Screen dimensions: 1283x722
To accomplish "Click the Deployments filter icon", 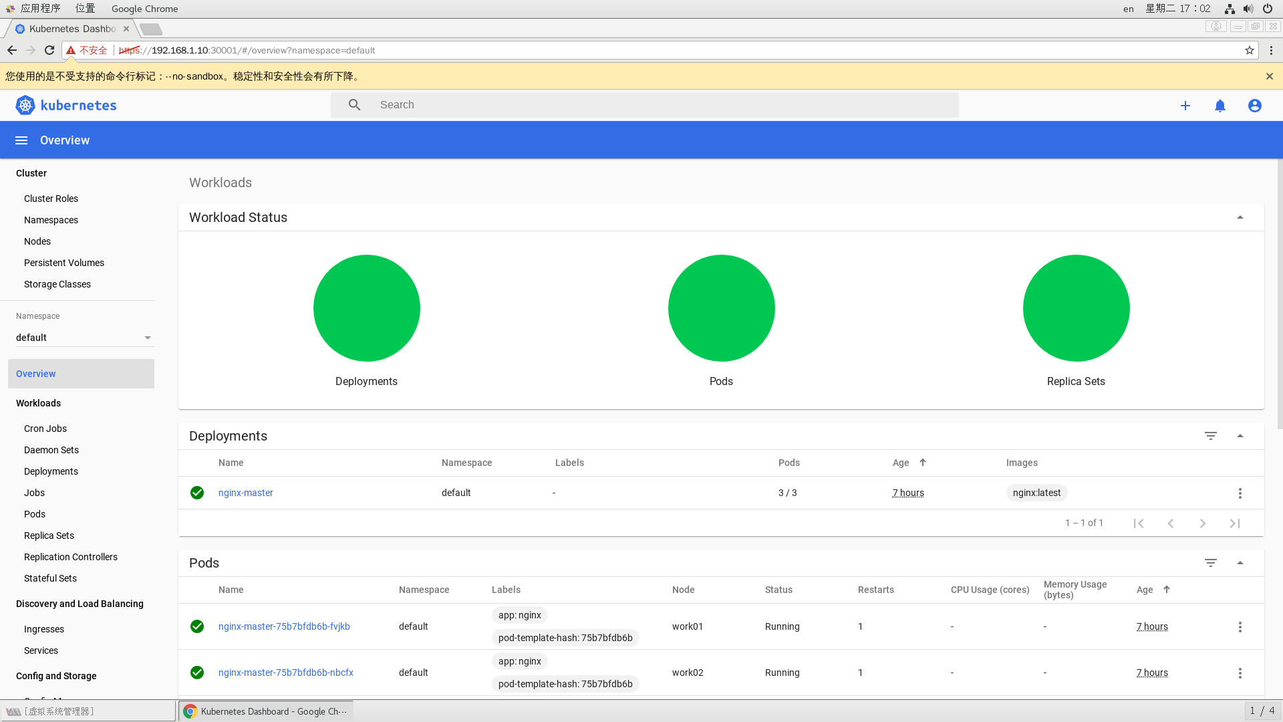I will (x=1210, y=436).
